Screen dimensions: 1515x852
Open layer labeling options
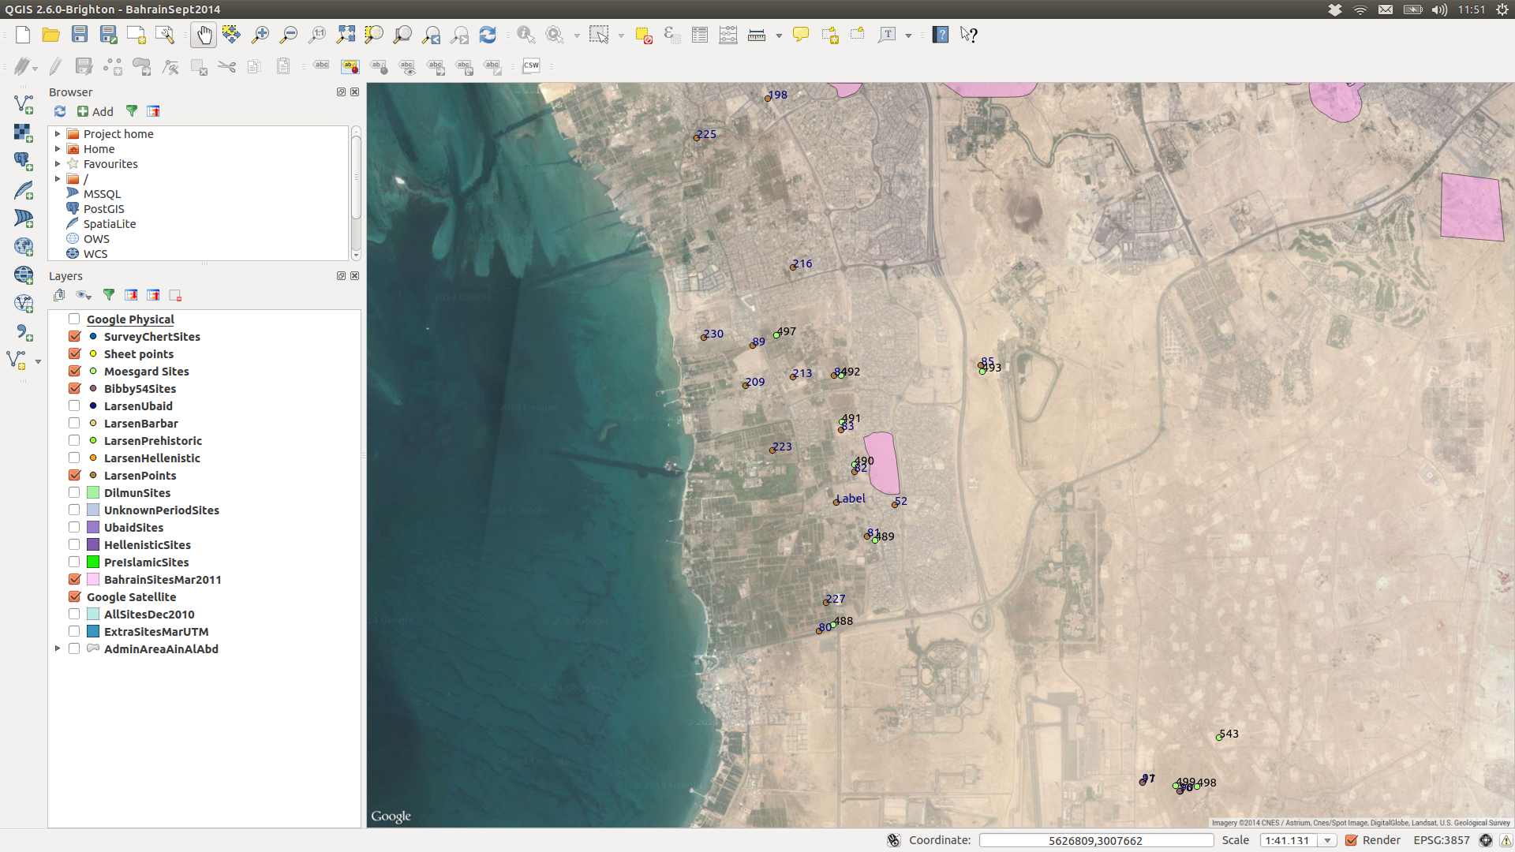[x=321, y=66]
